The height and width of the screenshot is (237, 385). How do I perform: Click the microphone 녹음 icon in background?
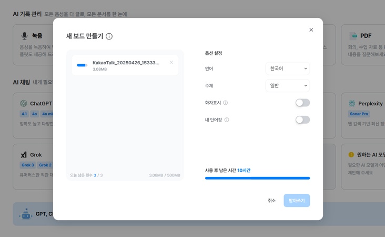coord(24,36)
